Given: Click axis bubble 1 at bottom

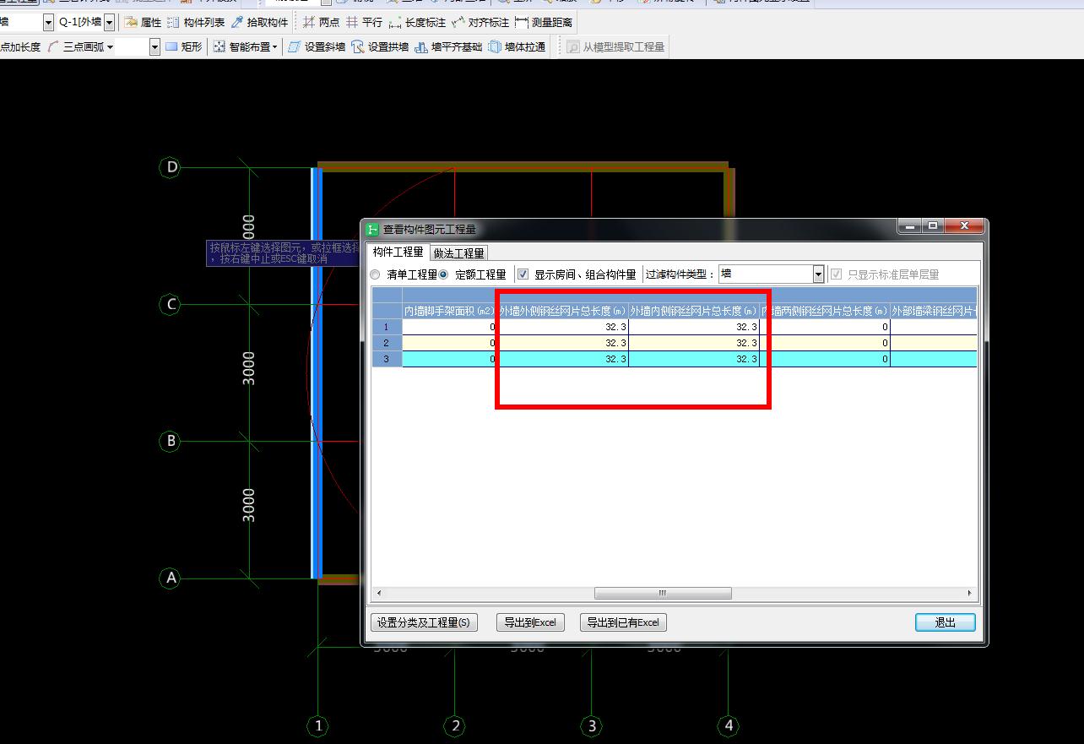Looking at the screenshot, I should pos(317,725).
